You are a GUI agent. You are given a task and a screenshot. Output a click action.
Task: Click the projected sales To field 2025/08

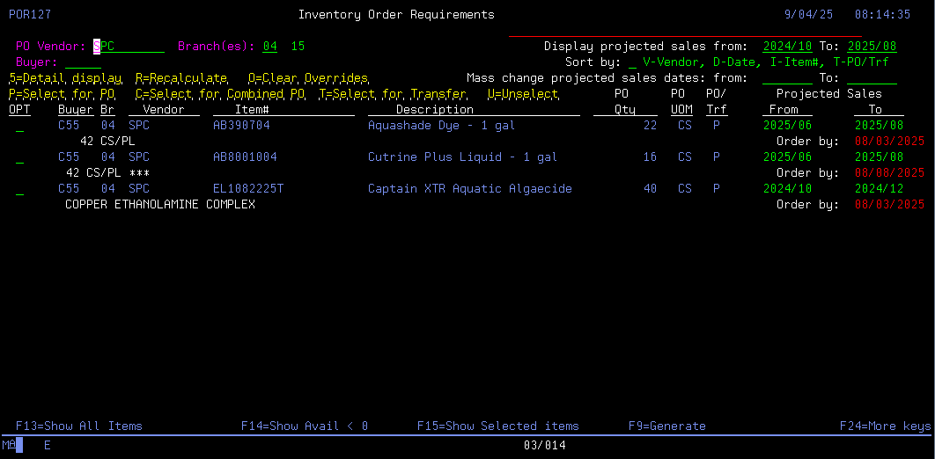872,47
